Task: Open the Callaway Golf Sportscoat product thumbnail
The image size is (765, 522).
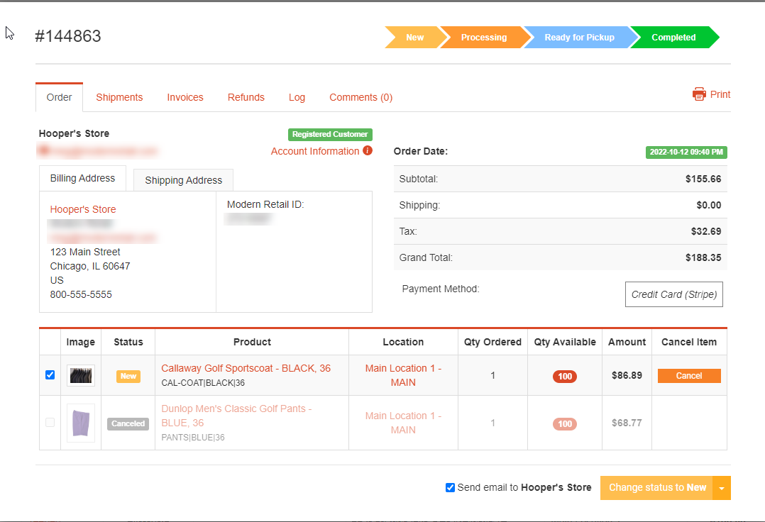Action: (80, 375)
